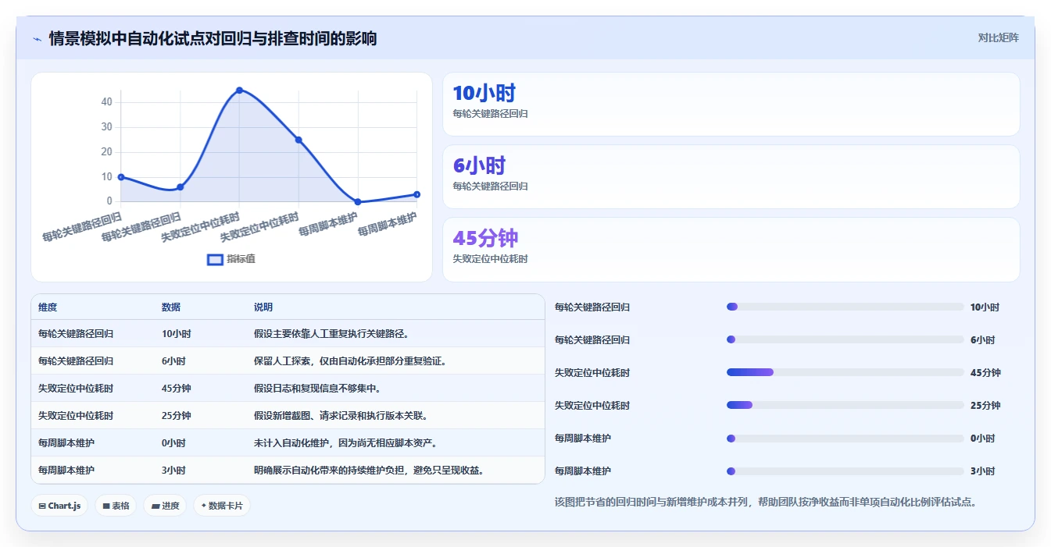The image size is (1051, 547).
Task: Click the progress bar labeled 6小时
Action: coord(845,340)
